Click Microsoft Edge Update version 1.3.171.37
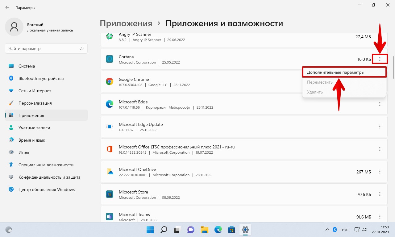Viewport: 395px width, 237px height. pos(126,130)
